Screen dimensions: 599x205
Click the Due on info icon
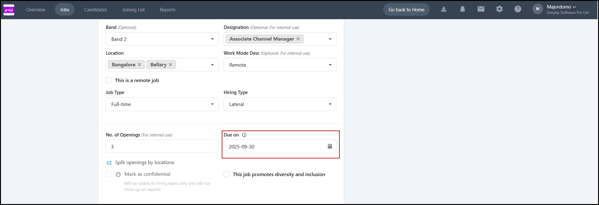(244, 135)
